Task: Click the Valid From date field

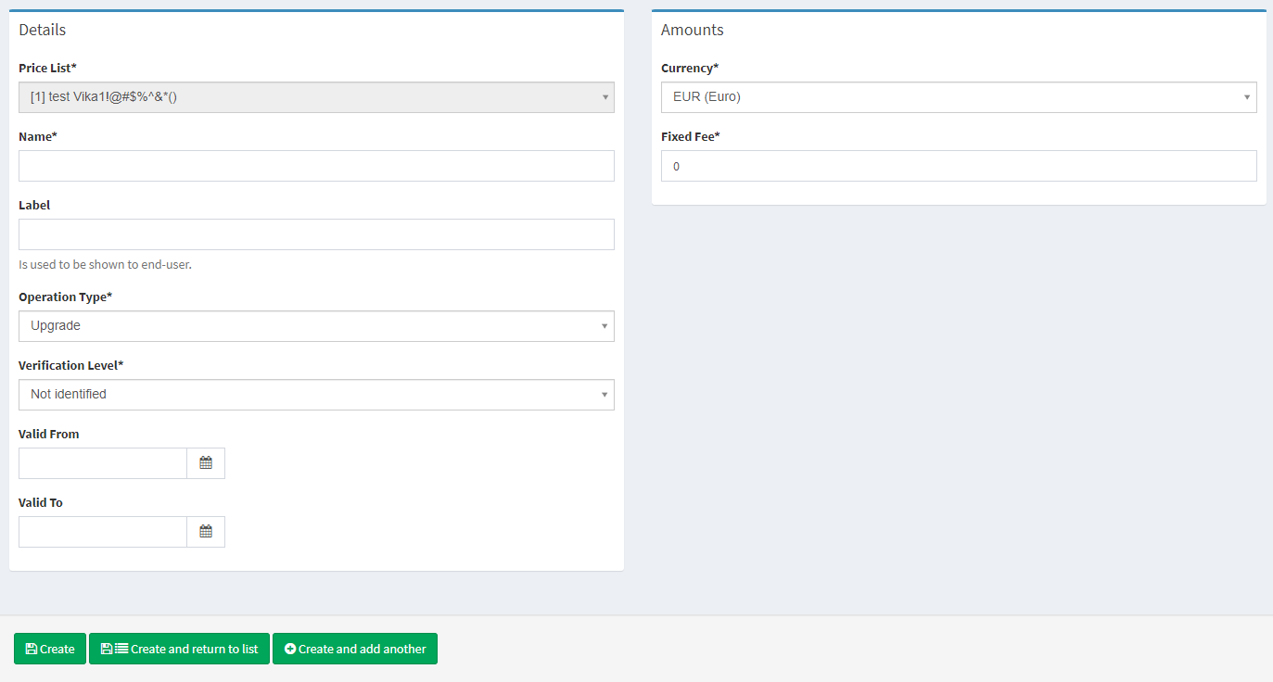Action: click(103, 463)
